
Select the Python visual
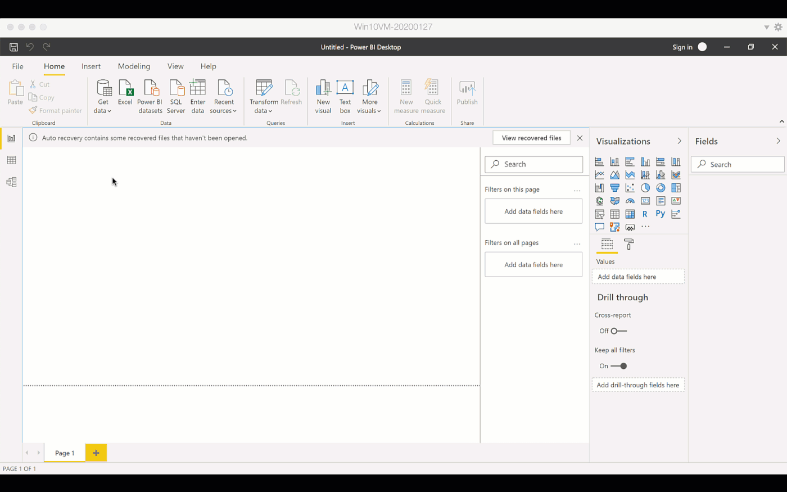point(661,214)
